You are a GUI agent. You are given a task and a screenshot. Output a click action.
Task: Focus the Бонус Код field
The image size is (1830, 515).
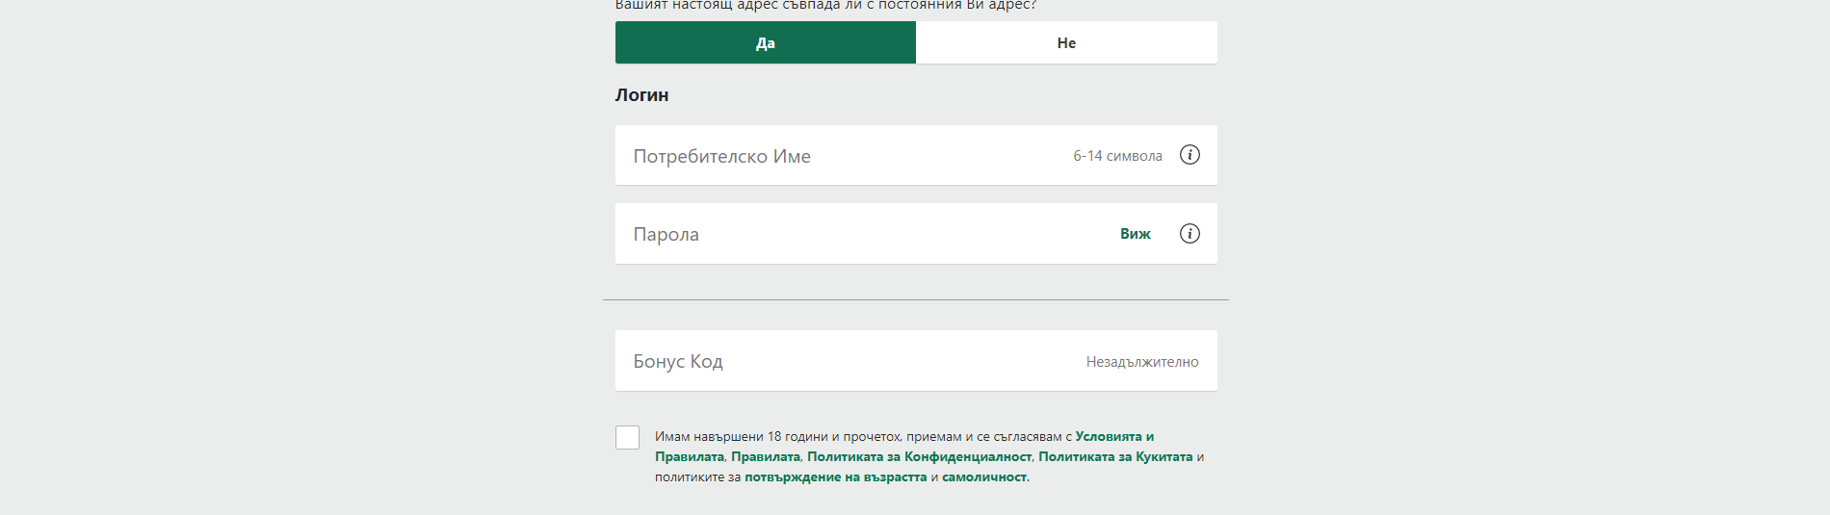[x=916, y=361]
